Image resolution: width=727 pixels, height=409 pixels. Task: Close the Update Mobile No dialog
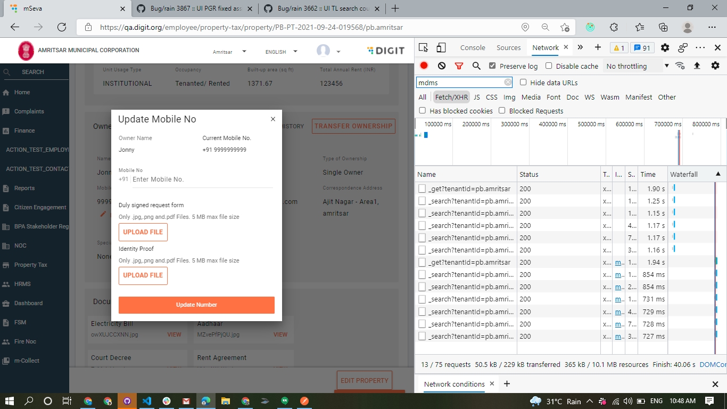coord(273,119)
